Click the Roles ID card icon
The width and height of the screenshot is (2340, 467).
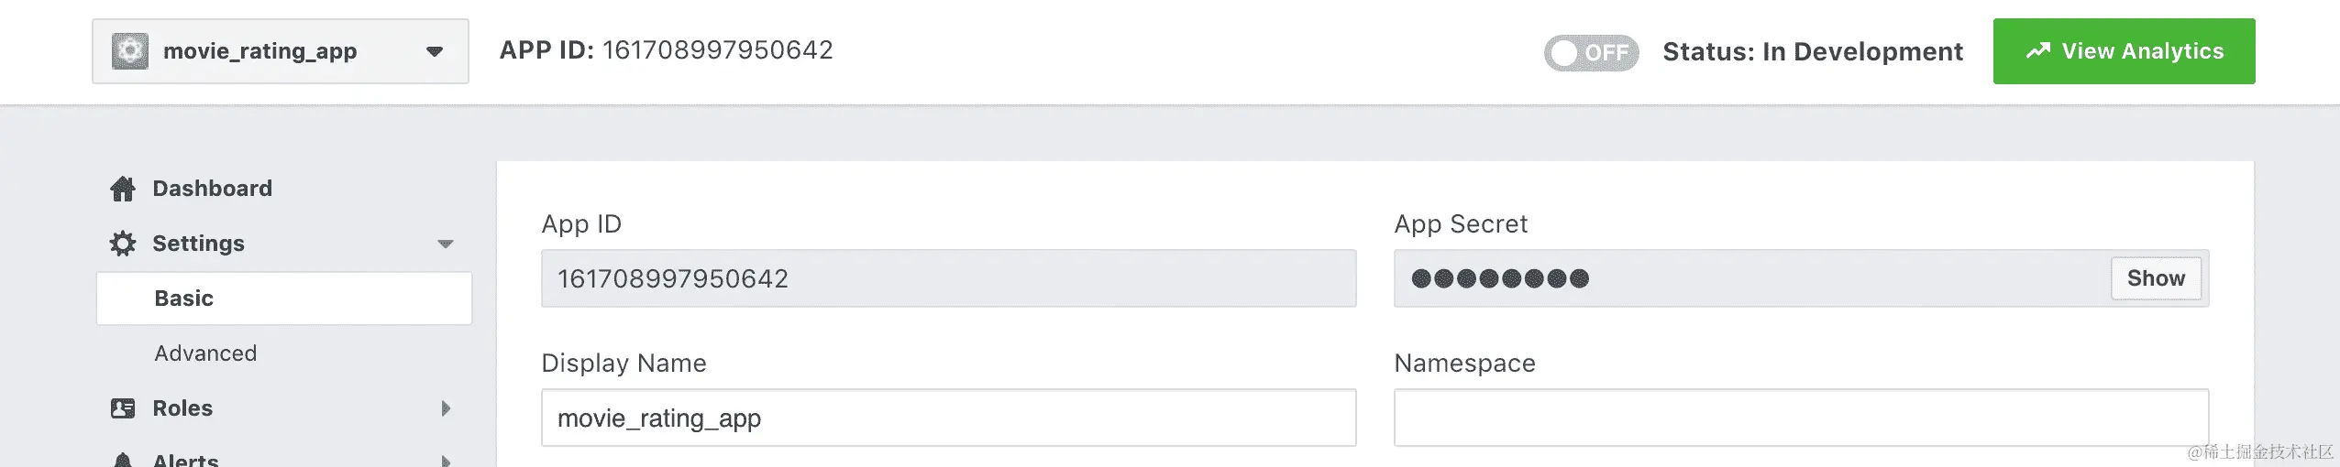pos(123,408)
